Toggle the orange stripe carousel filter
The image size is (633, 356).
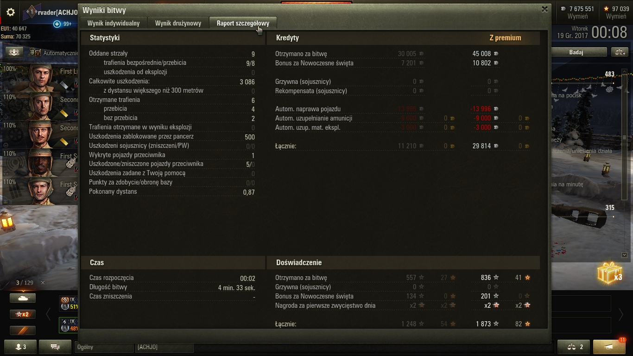23,330
